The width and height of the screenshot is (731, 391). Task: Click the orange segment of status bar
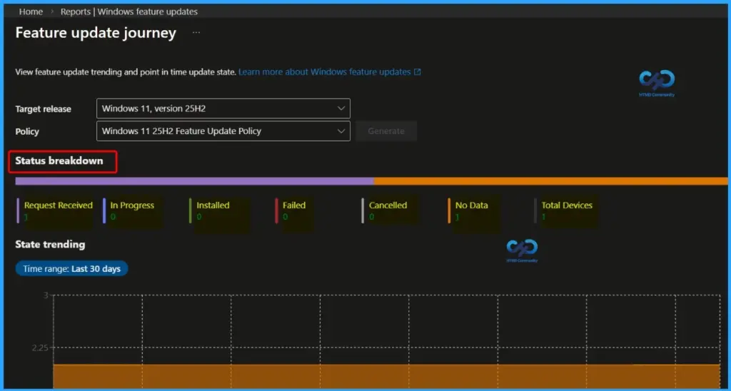550,181
